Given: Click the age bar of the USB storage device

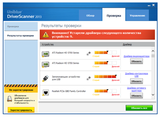Looking at the screenshot, I should pos(105,76).
